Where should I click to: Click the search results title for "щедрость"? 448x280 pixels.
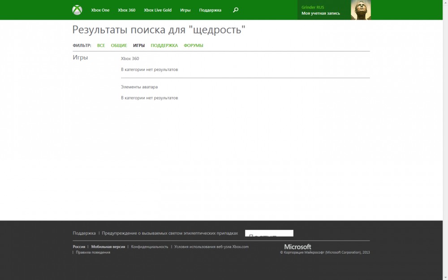[x=159, y=30]
